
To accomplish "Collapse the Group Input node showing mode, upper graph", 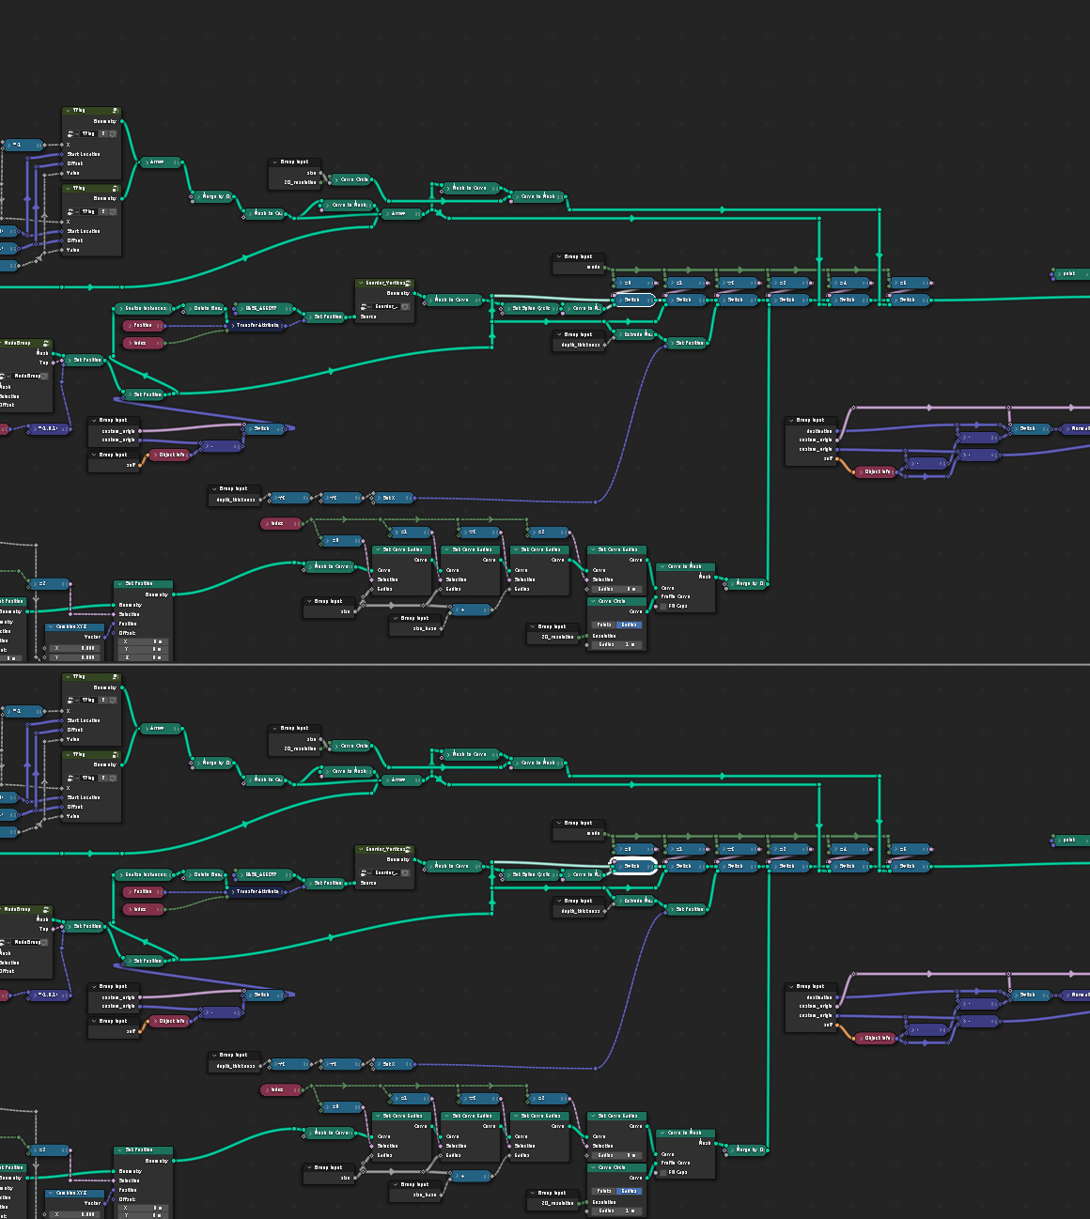I will 559,256.
